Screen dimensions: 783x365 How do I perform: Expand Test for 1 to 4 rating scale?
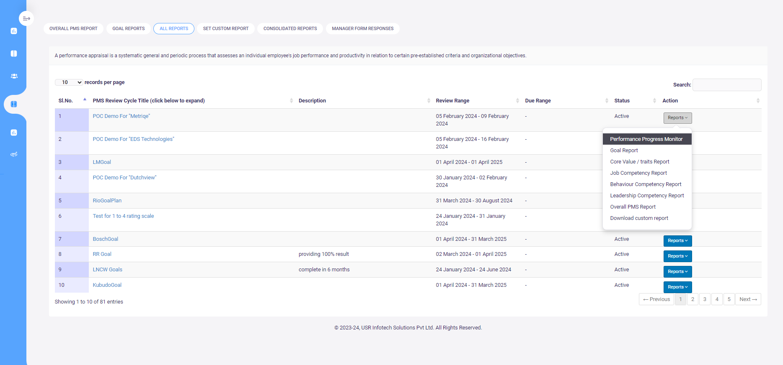coord(123,216)
